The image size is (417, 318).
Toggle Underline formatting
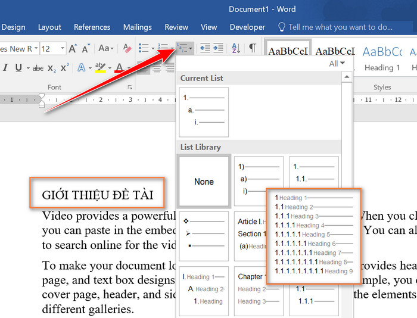(x=18, y=68)
